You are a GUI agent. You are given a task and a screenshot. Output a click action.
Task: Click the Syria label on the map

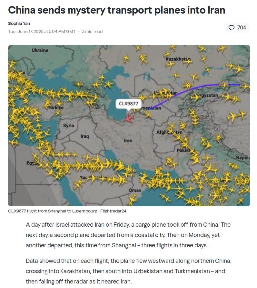click(x=69, y=126)
